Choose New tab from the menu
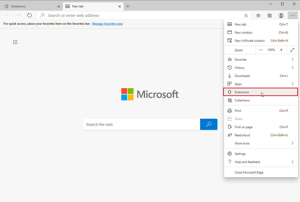Image resolution: width=300 pixels, height=202 pixels. (x=261, y=24)
